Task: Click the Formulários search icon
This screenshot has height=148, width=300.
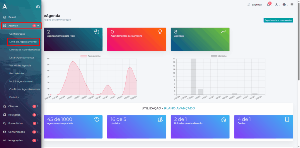Action: coord(4,123)
